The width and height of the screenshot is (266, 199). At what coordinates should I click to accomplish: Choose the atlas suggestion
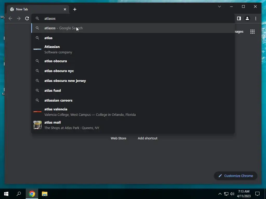[133, 38]
